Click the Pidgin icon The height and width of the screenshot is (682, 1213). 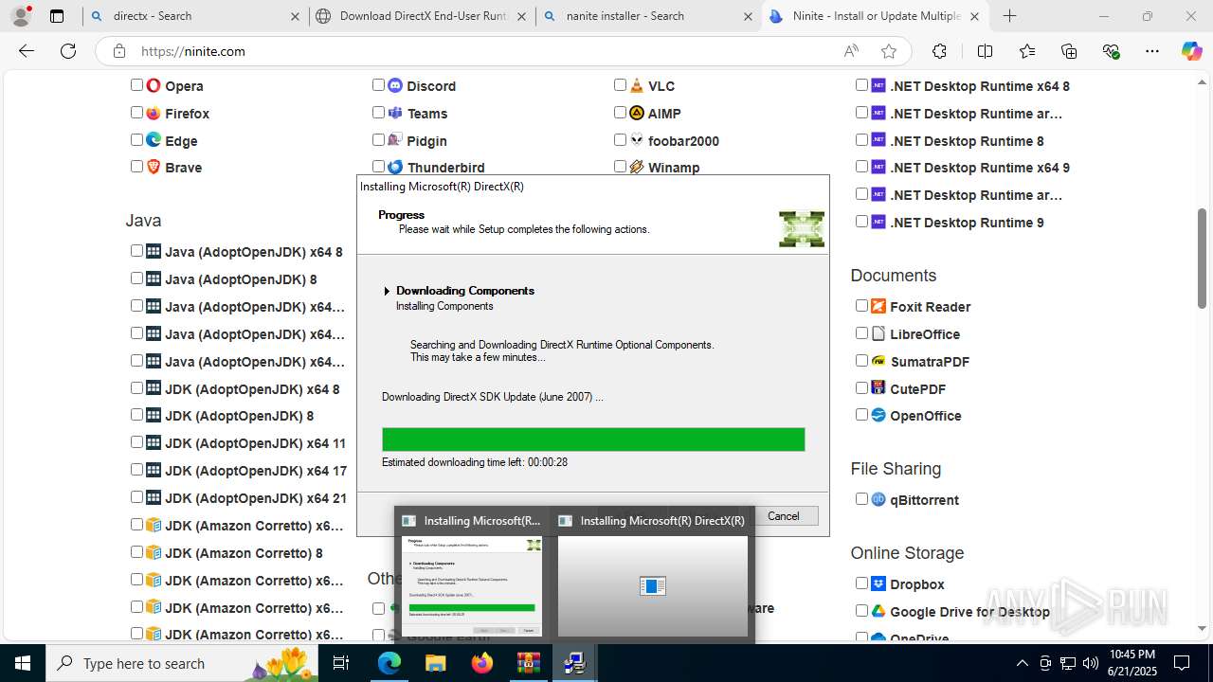point(395,140)
